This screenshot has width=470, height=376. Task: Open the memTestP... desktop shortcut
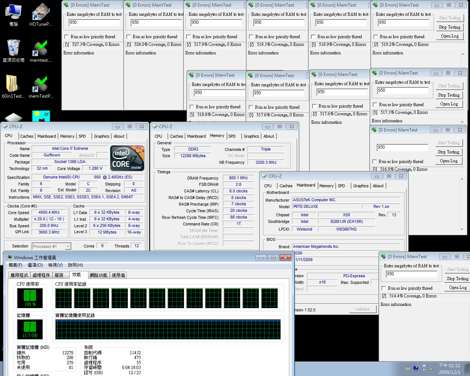40,87
